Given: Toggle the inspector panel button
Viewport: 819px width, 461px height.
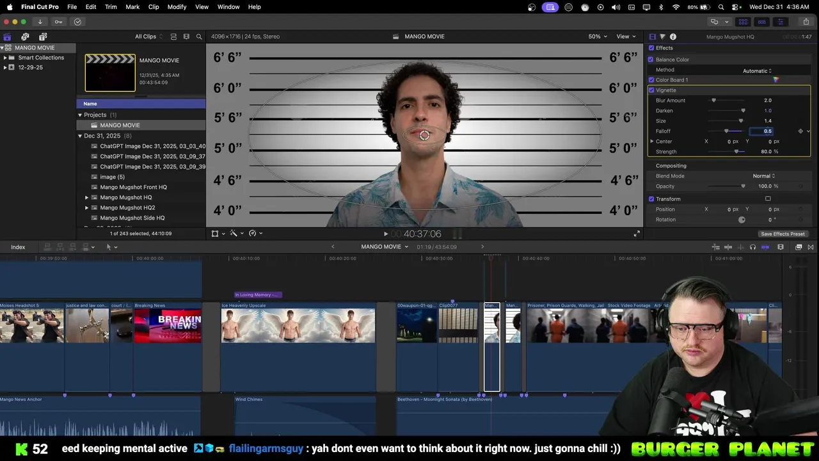Looking at the screenshot, I should (780, 22).
